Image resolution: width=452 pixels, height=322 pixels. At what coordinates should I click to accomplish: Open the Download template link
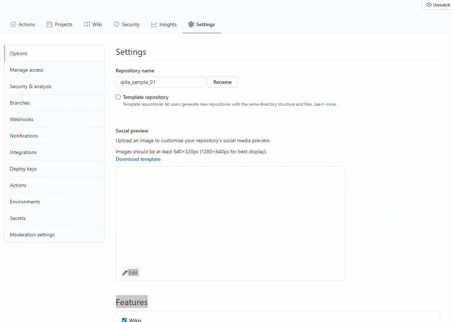tap(138, 159)
